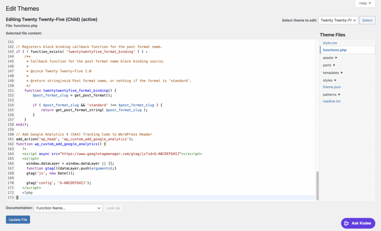Screen dimensions: 381x231
Task: Open style.css in the editor
Action: [x=329, y=43]
